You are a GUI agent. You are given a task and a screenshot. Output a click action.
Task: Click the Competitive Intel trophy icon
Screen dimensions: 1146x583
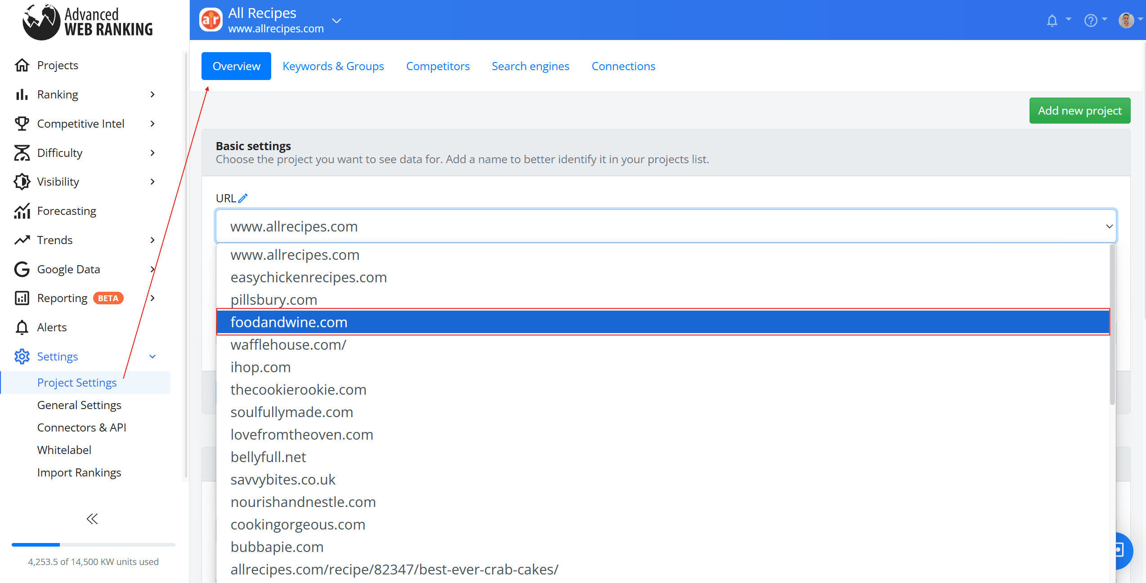click(22, 124)
